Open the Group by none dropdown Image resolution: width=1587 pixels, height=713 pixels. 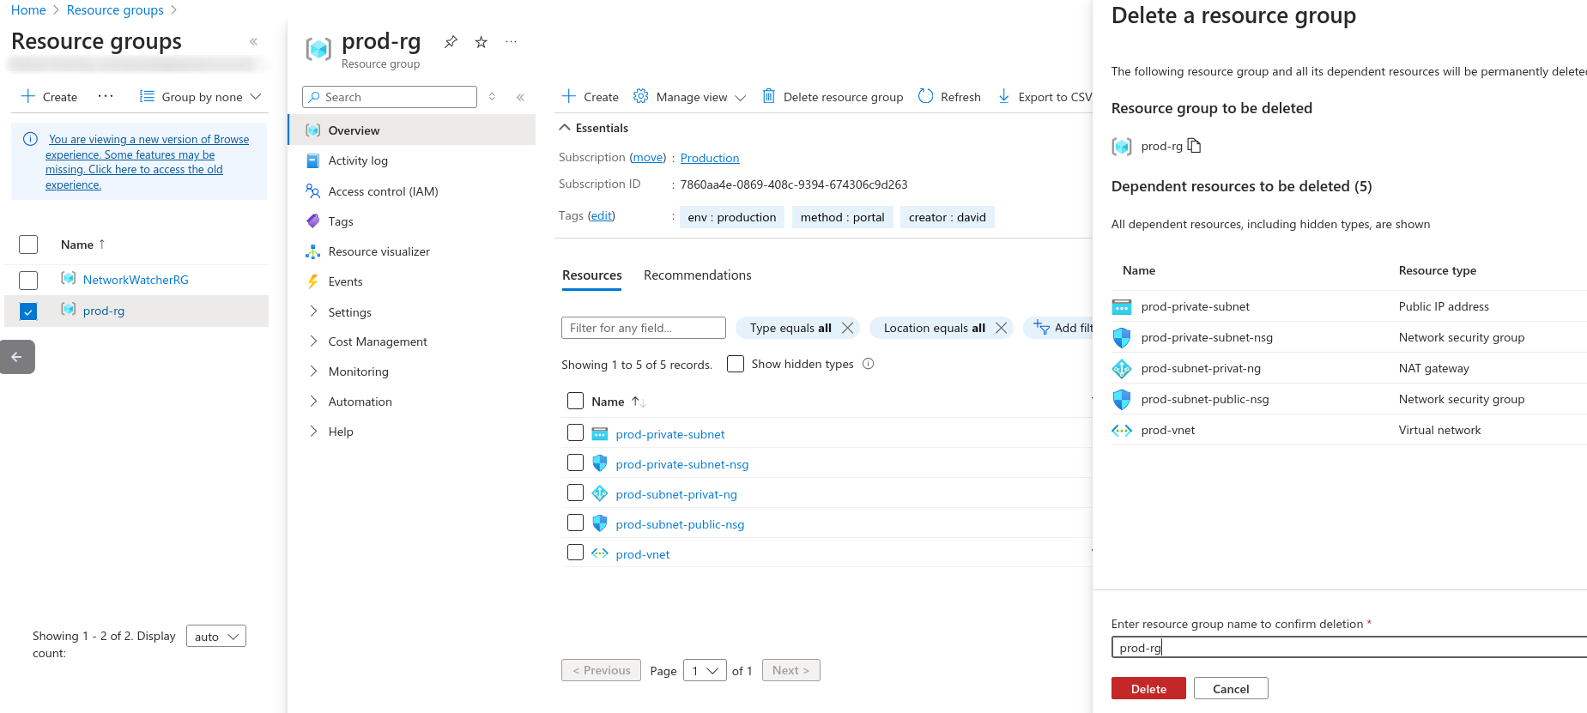tap(201, 97)
